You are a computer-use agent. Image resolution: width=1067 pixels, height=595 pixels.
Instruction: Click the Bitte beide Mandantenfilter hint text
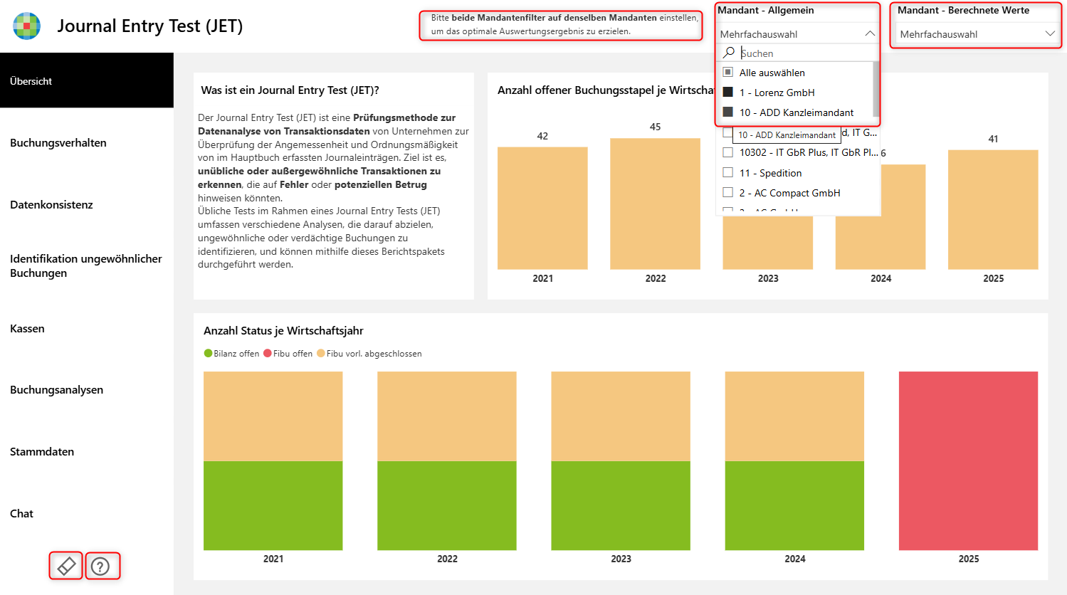click(x=564, y=24)
